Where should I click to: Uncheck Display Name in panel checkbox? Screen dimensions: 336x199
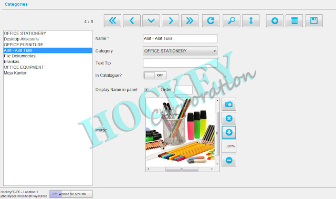point(146,90)
